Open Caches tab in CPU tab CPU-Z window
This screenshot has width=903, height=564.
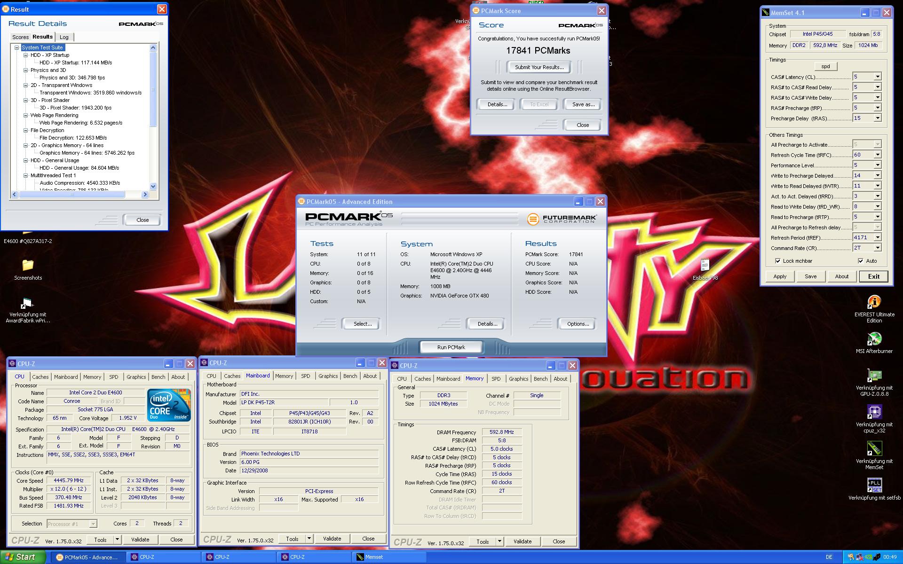tap(40, 377)
